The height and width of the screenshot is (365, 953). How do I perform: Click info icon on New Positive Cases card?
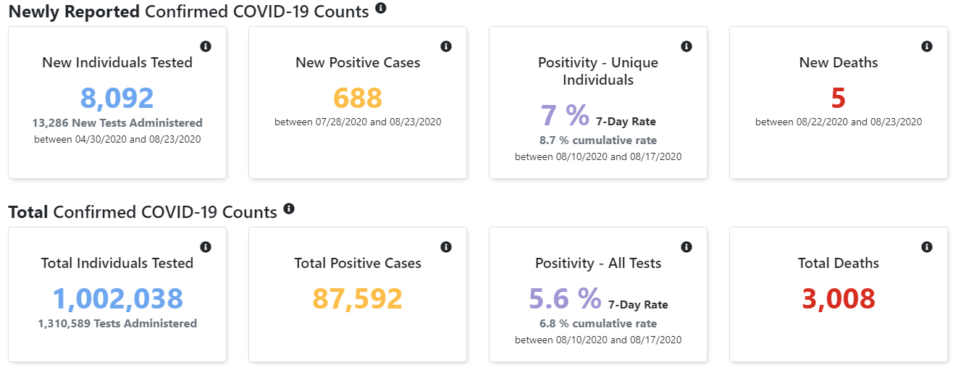click(446, 46)
